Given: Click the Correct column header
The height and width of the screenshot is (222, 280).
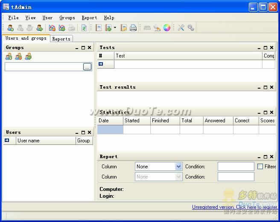Looking at the screenshot, I should click(x=246, y=121).
